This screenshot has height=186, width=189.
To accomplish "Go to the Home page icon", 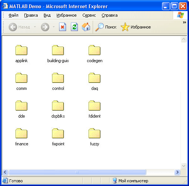I will click(86, 27).
